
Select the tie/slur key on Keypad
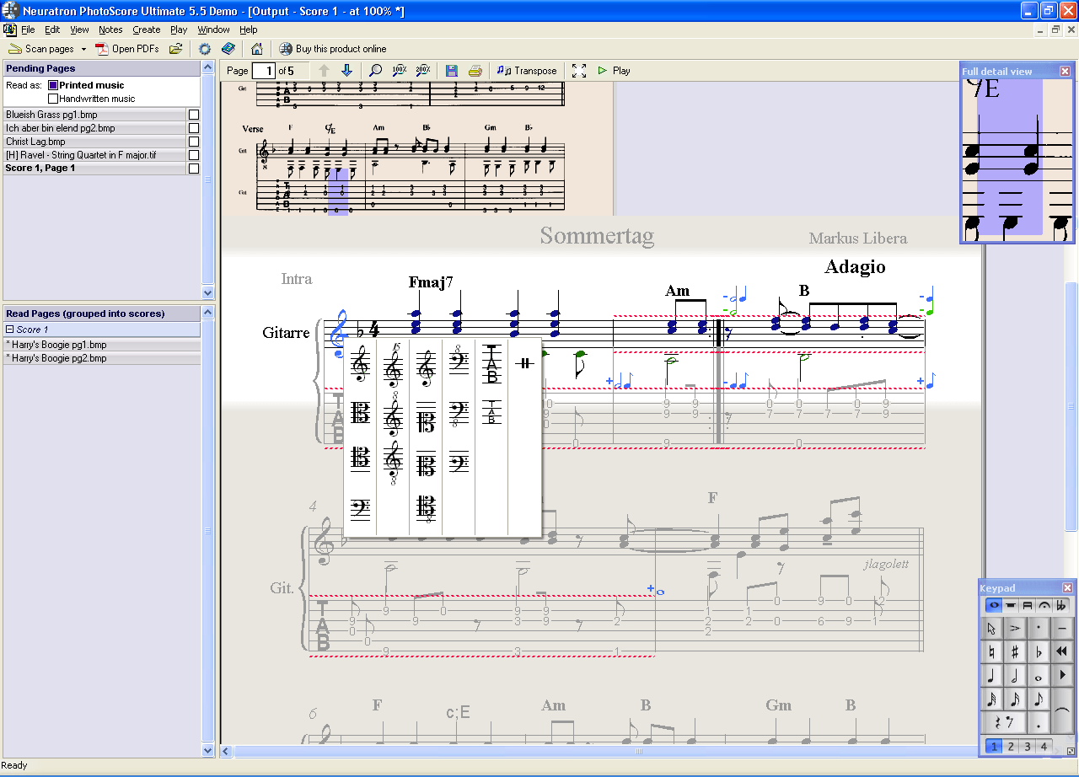coord(1062,710)
